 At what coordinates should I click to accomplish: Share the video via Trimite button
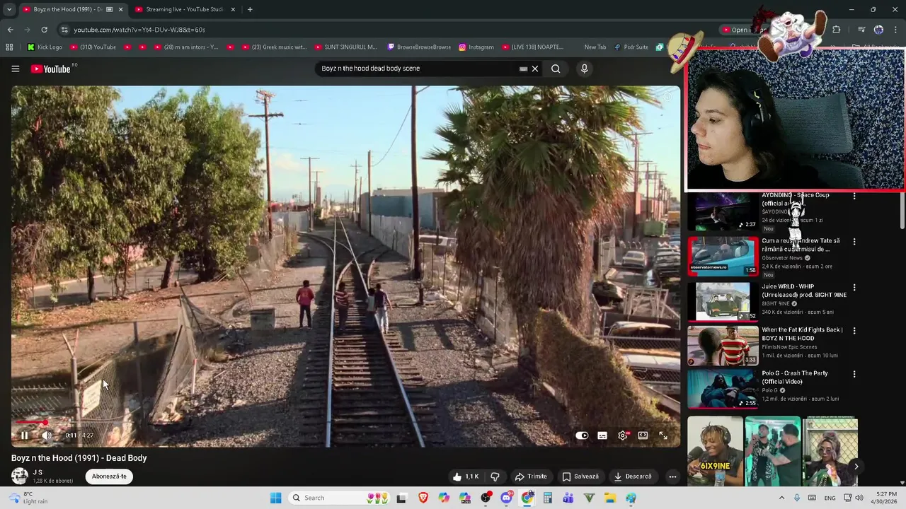[x=531, y=476]
